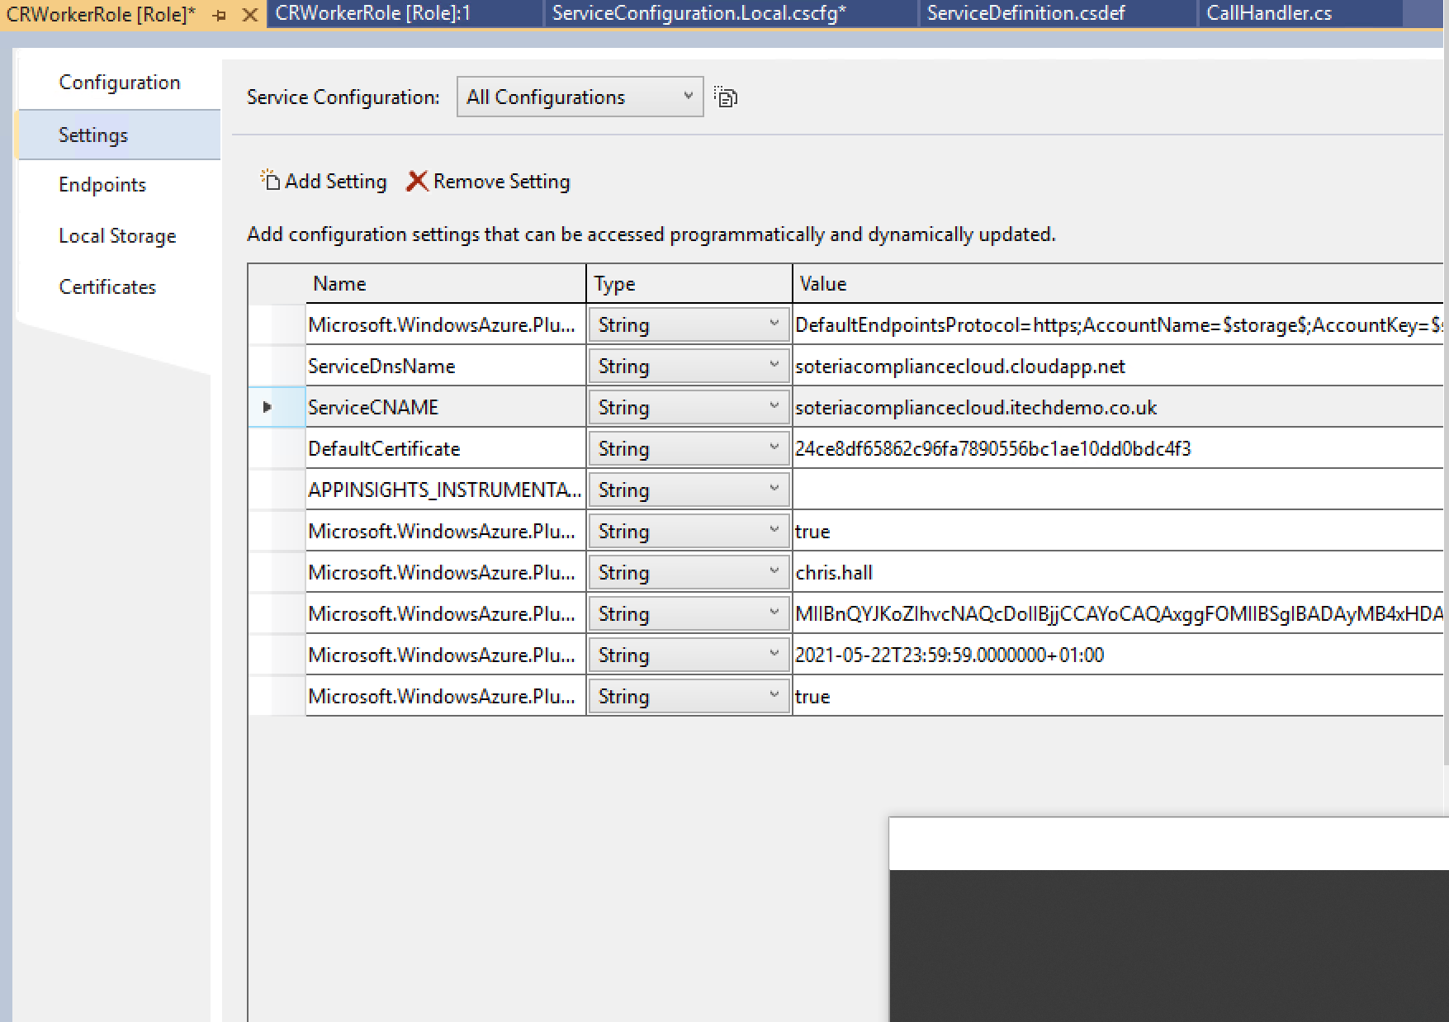This screenshot has width=1449, height=1022.
Task: Click the red X Remove Setting icon
Action: (x=417, y=181)
